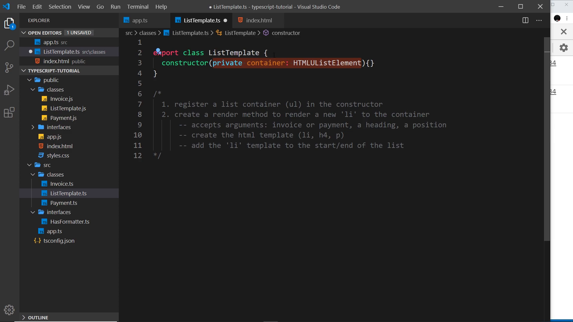Open HasFormatter.ts in the file tree

click(70, 222)
